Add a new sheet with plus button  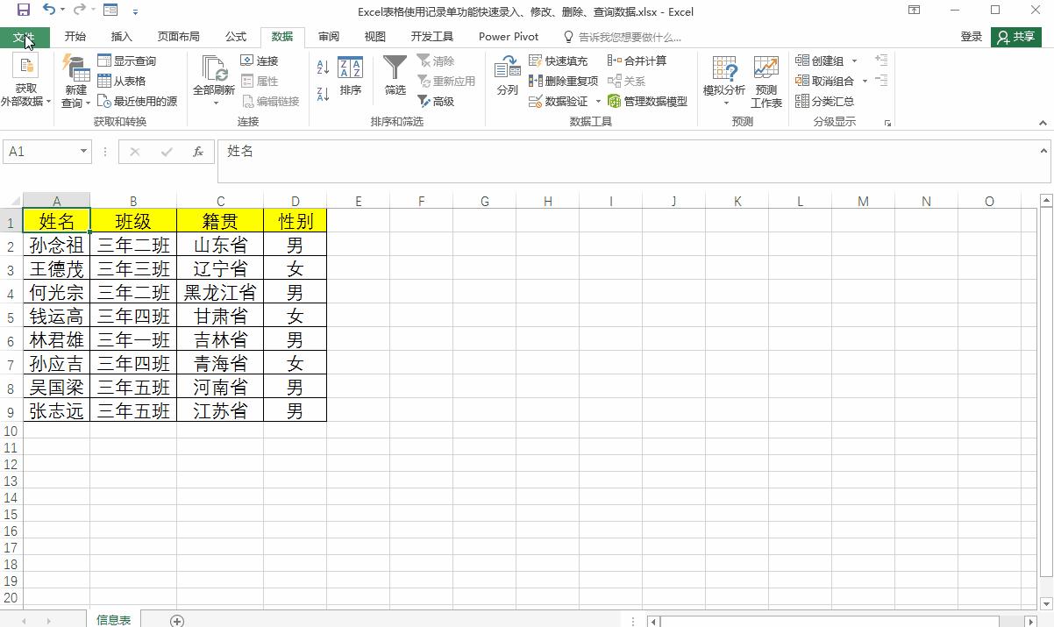[177, 621]
